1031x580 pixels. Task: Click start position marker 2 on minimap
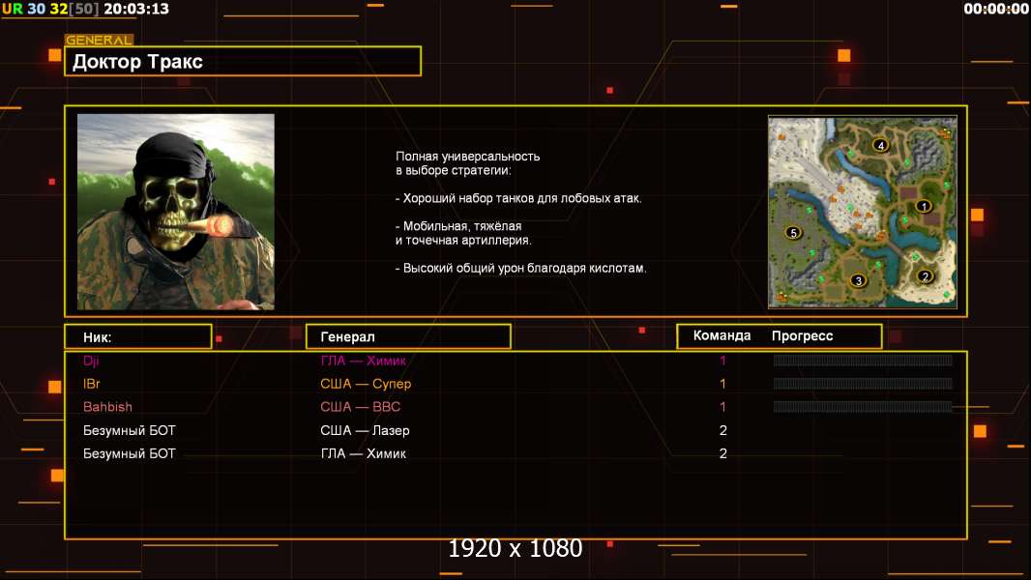[926, 275]
